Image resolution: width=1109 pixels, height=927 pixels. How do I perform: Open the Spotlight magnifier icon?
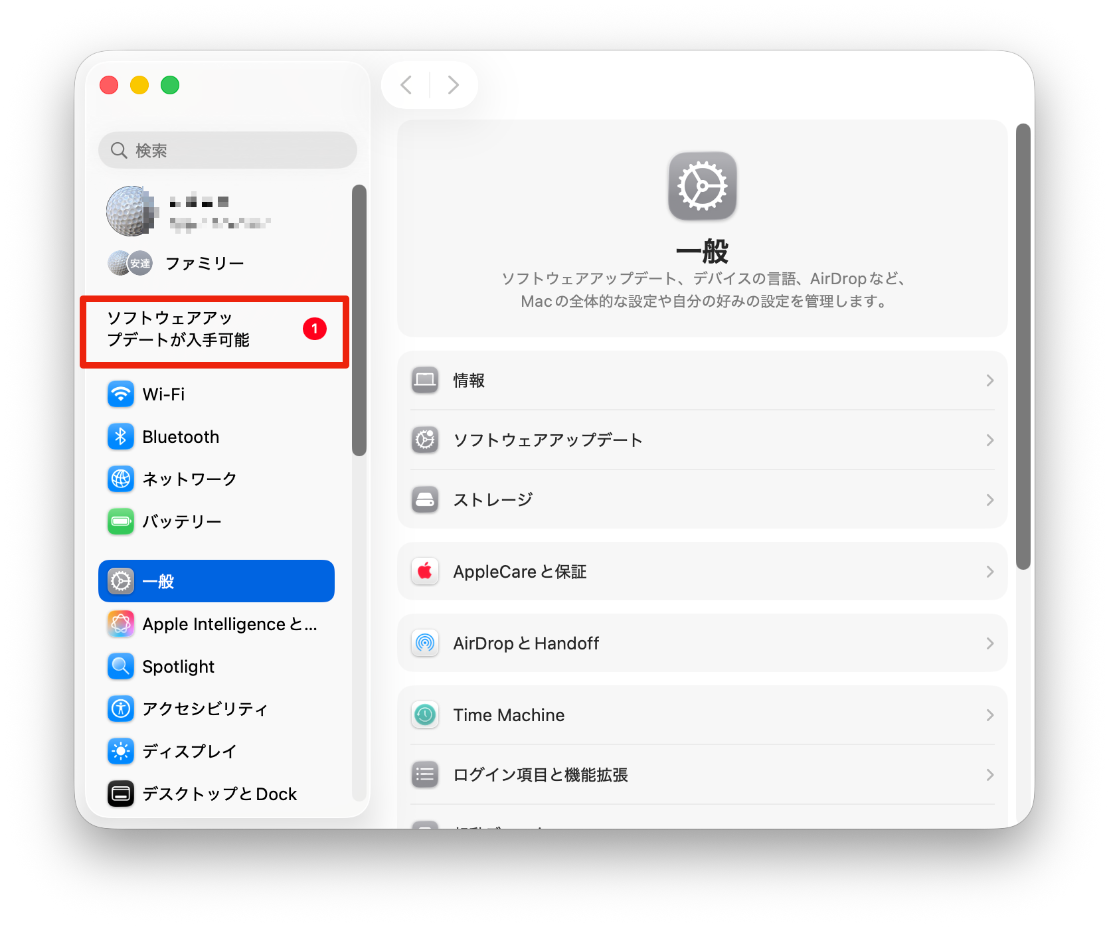(121, 666)
